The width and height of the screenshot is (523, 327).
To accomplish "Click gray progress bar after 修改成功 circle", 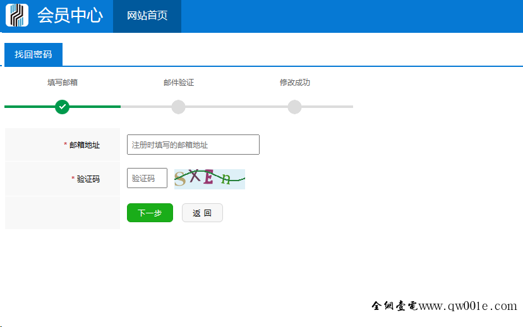I will (327, 107).
